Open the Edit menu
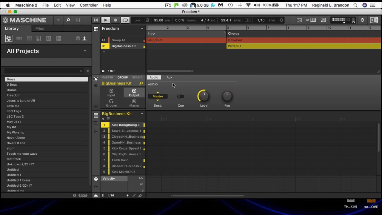Viewport: 382px width, 215px height. coord(57,5)
